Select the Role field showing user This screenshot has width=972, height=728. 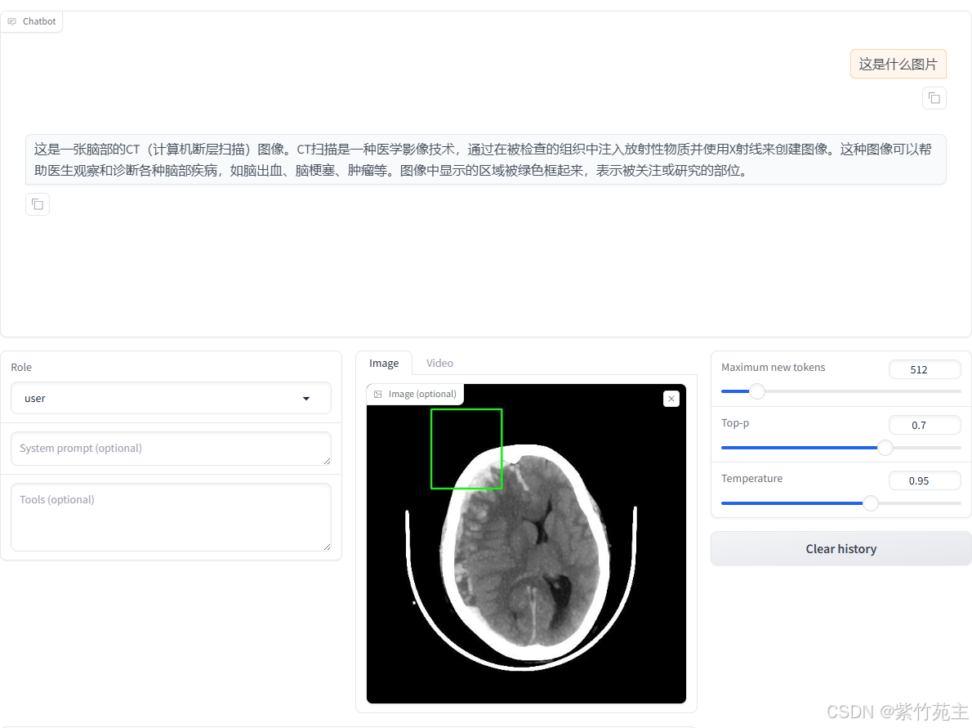[x=171, y=398]
